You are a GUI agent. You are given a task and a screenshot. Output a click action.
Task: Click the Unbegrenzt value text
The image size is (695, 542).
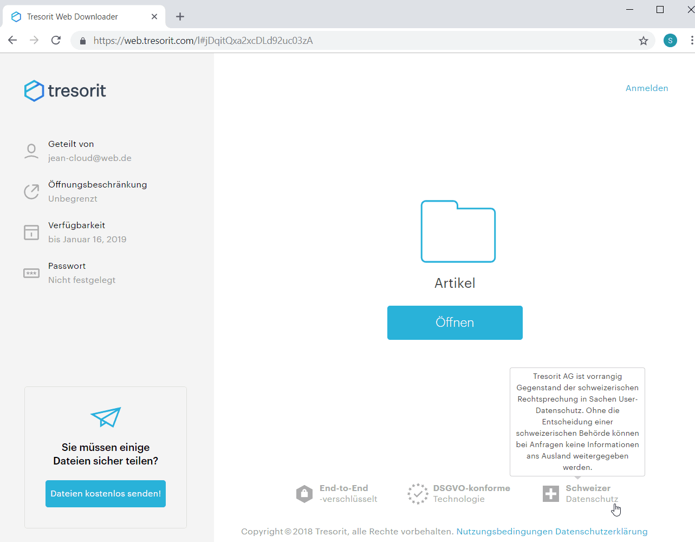click(x=73, y=199)
